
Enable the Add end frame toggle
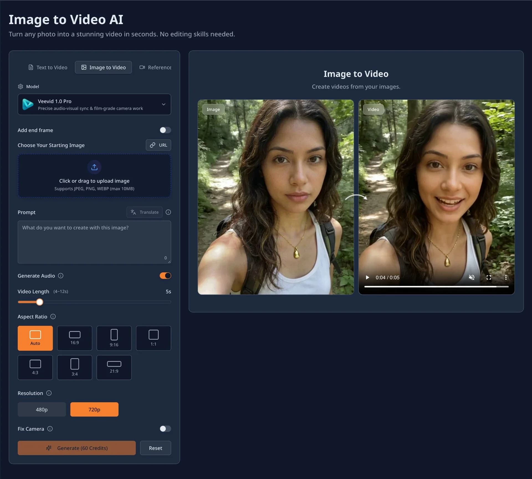click(165, 130)
